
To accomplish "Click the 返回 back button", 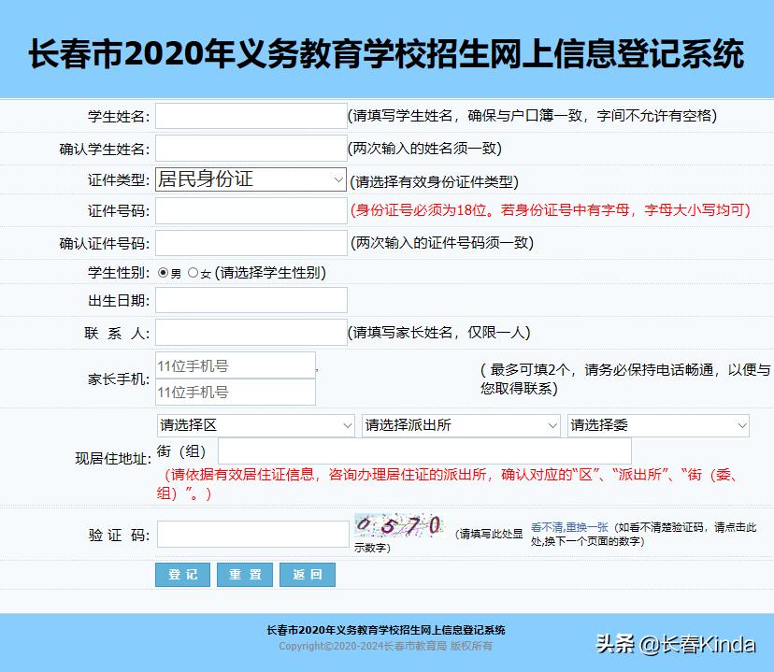I will pyautogui.click(x=307, y=574).
